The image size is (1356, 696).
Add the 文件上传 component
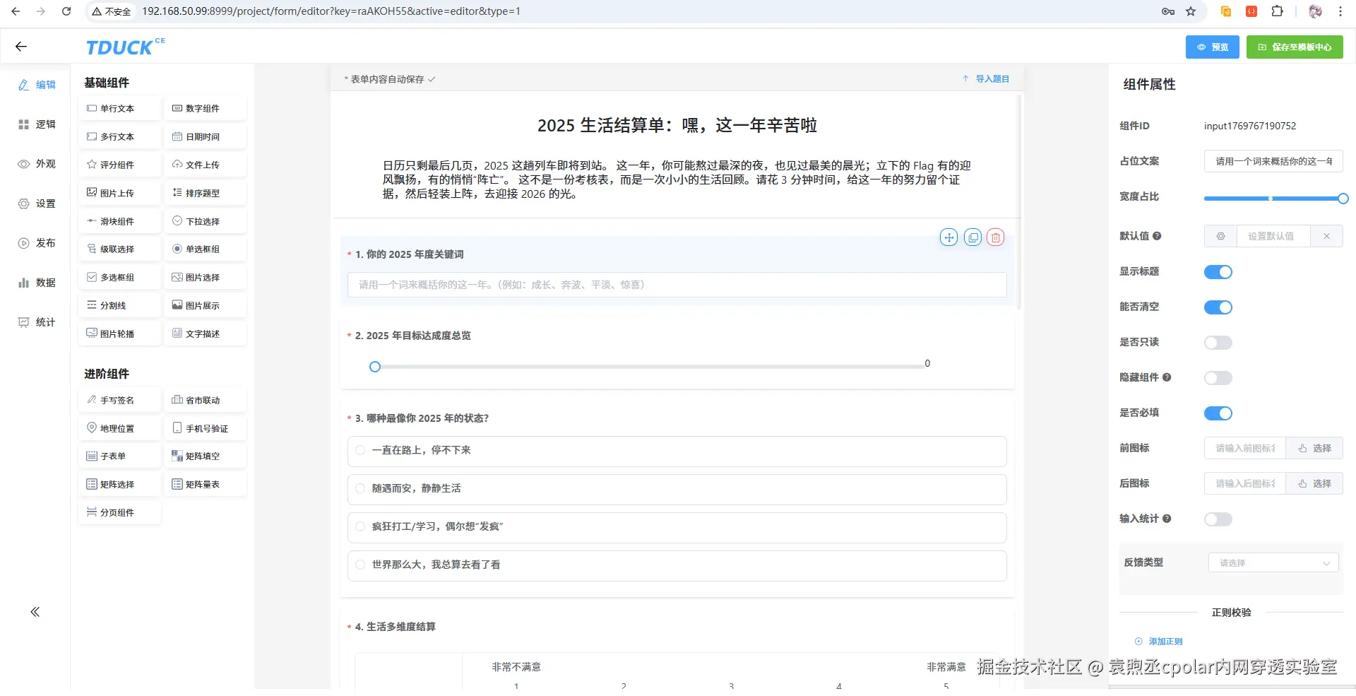(206, 165)
